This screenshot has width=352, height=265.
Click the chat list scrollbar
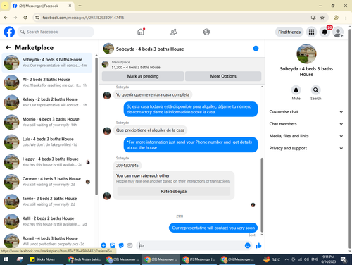[96, 125]
